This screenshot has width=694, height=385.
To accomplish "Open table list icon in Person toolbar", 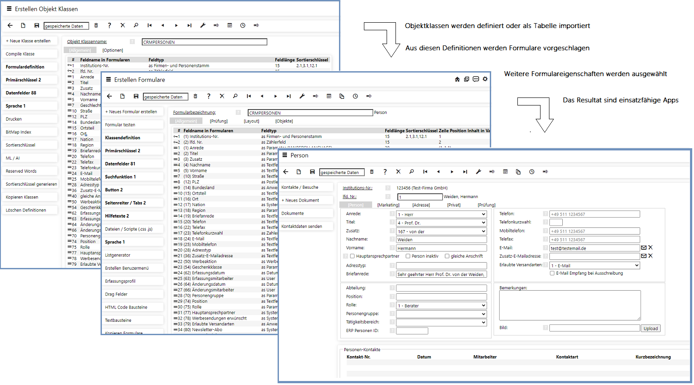I will 505,172.
